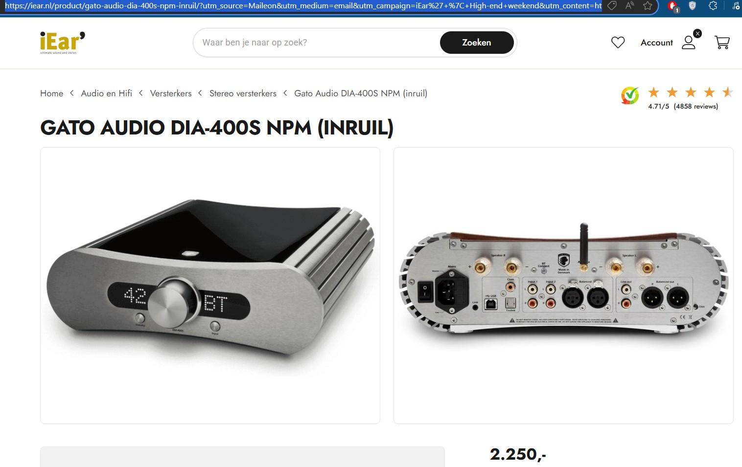Open the wishlist heart icon
The height and width of the screenshot is (467, 742).
(618, 43)
